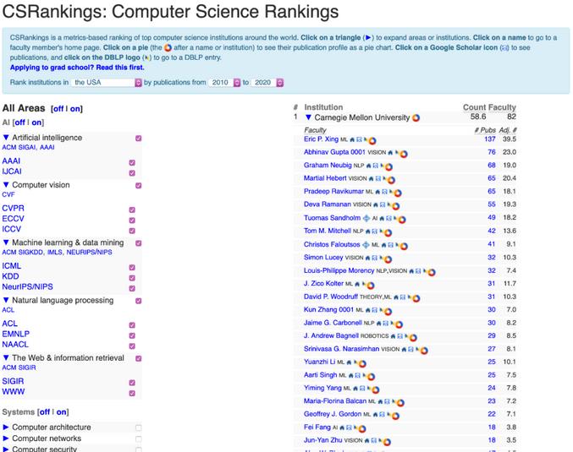The image size is (573, 452).
Task: Turn AI areas off
Action: click(19, 123)
